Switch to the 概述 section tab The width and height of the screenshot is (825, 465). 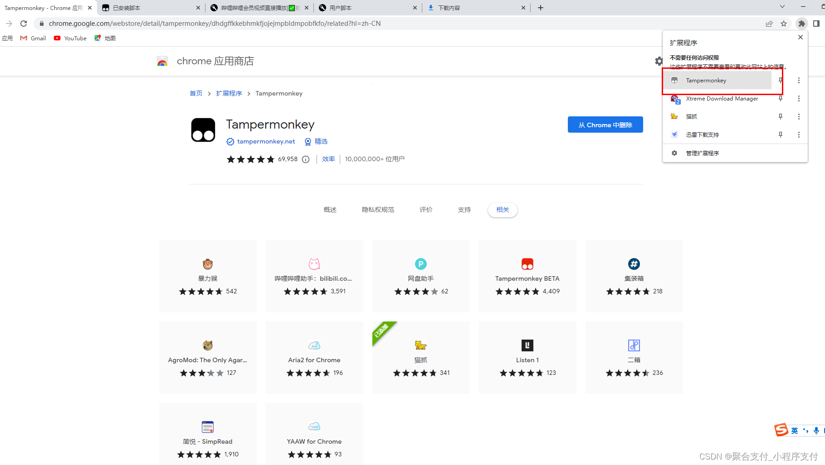pyautogui.click(x=330, y=210)
